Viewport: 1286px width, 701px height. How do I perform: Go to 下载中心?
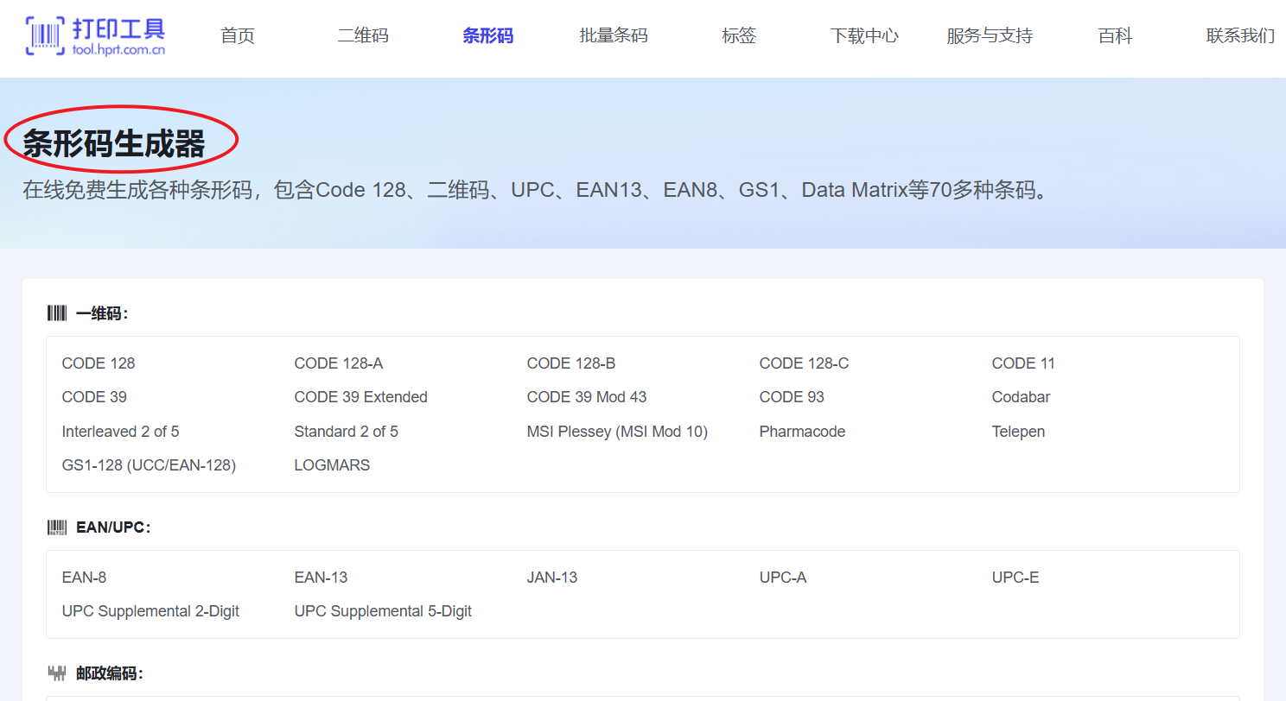pos(864,36)
